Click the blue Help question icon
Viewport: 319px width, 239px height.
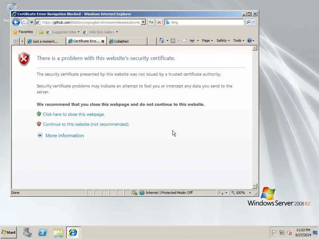pyautogui.click(x=250, y=40)
